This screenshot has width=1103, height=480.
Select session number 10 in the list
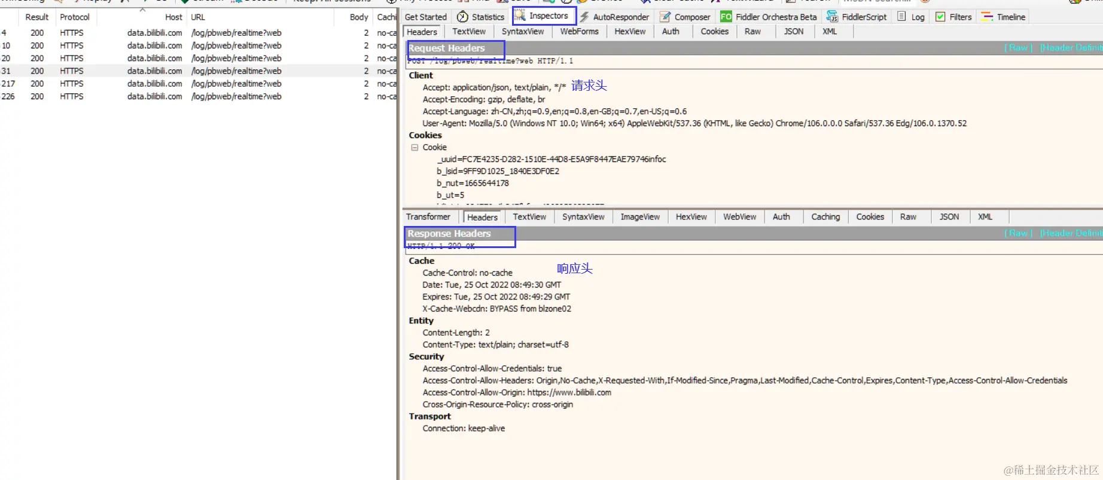pyautogui.click(x=198, y=45)
